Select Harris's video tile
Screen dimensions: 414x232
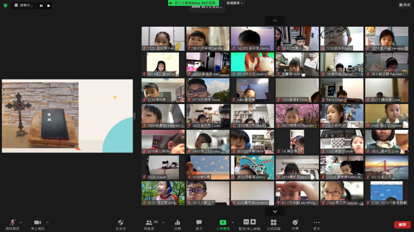point(253,39)
